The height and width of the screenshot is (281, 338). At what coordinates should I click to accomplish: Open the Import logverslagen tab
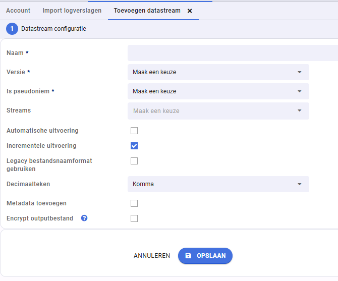click(72, 11)
